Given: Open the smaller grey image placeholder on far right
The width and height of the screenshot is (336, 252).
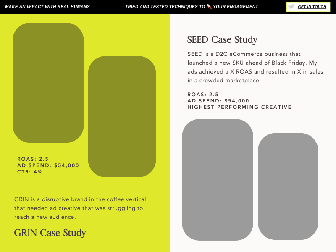Looking at the screenshot, I should tap(288, 186).
